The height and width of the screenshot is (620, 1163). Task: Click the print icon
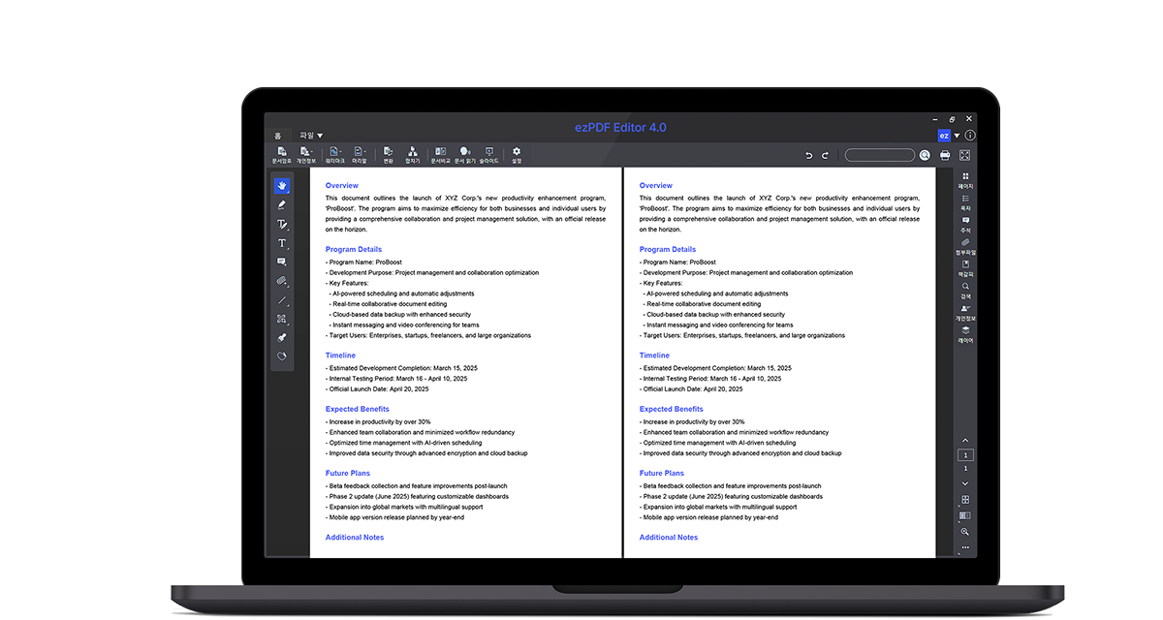945,155
